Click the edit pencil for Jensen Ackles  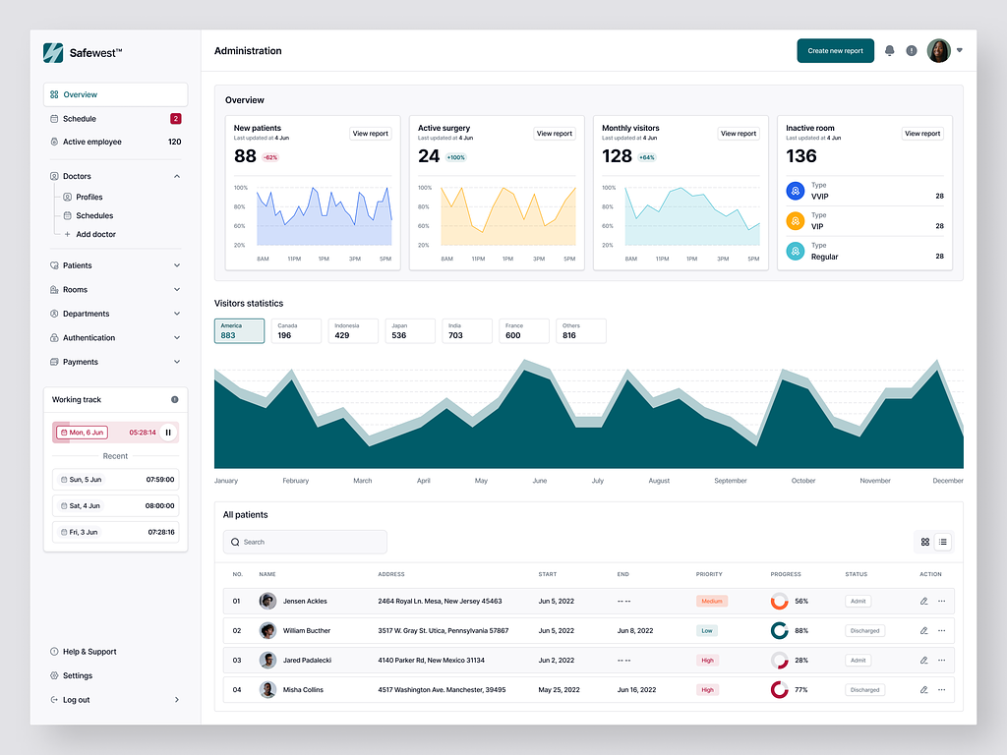[x=923, y=602]
